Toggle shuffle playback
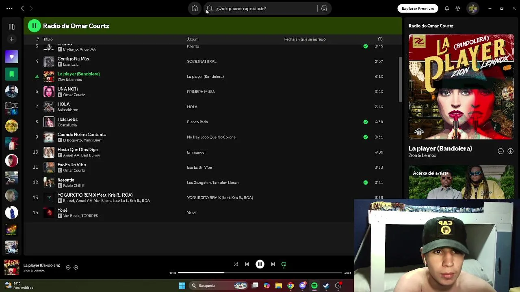This screenshot has width=520, height=292. click(x=236, y=264)
